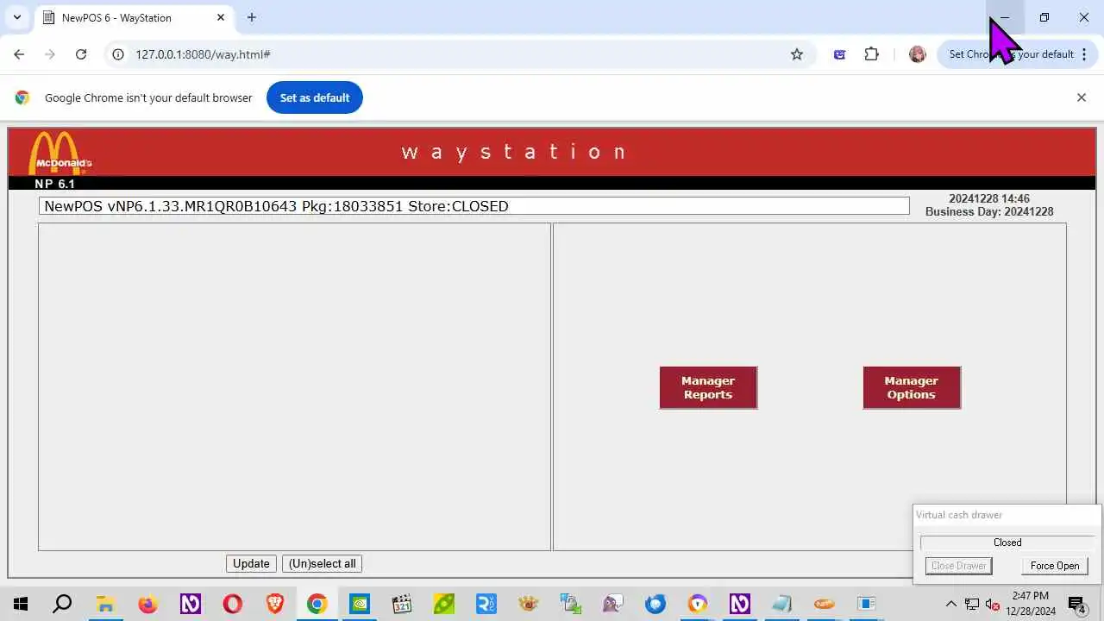Open the Manager Options button
Viewport: 1104px width, 621px height.
point(912,387)
